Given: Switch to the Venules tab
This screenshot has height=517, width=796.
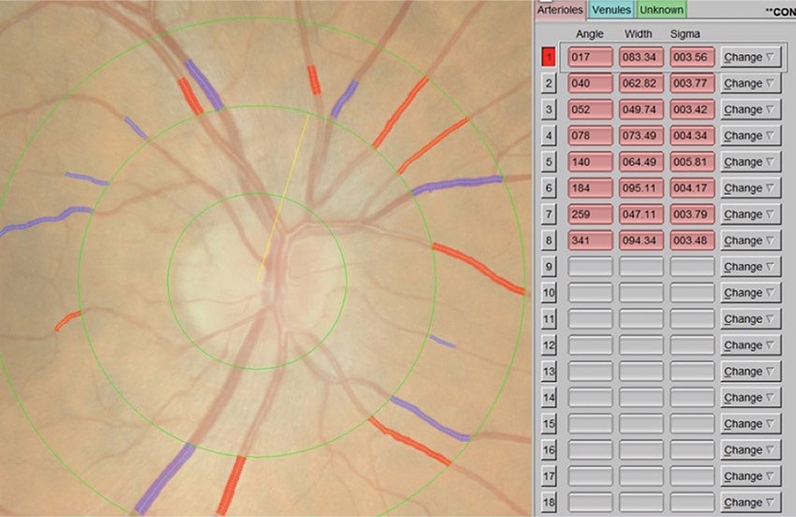Looking at the screenshot, I should click(x=611, y=10).
